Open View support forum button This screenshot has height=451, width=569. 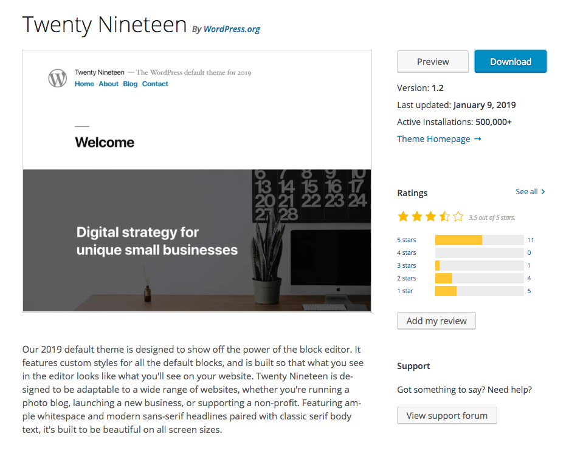tap(447, 416)
